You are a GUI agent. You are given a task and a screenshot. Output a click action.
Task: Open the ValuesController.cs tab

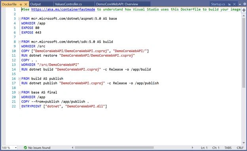point(68,4)
